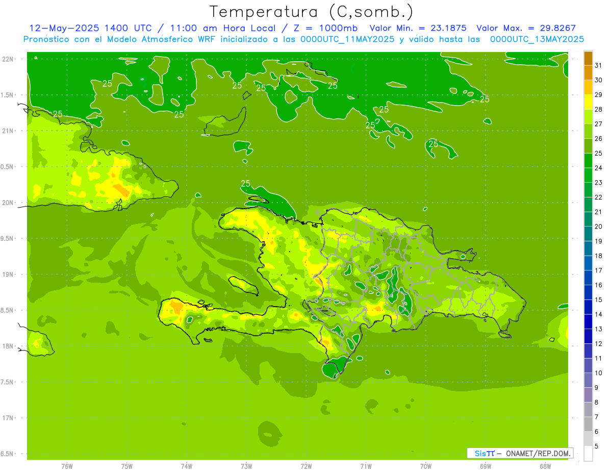Click the "71W" longitude label
This screenshot has width=612, height=473.
[366, 466]
